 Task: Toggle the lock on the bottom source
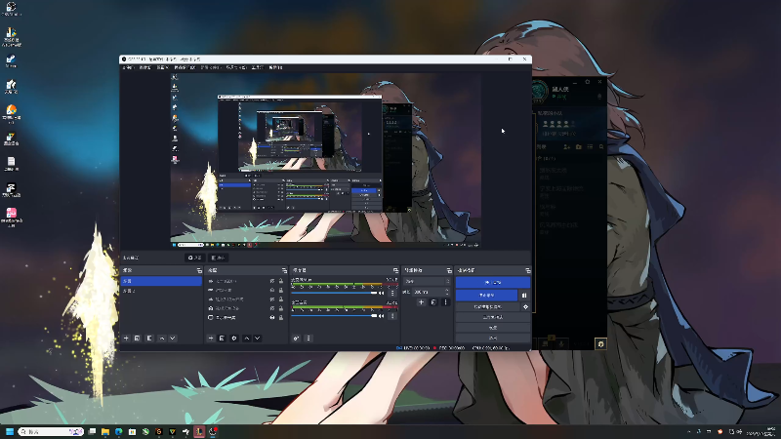[x=281, y=318]
